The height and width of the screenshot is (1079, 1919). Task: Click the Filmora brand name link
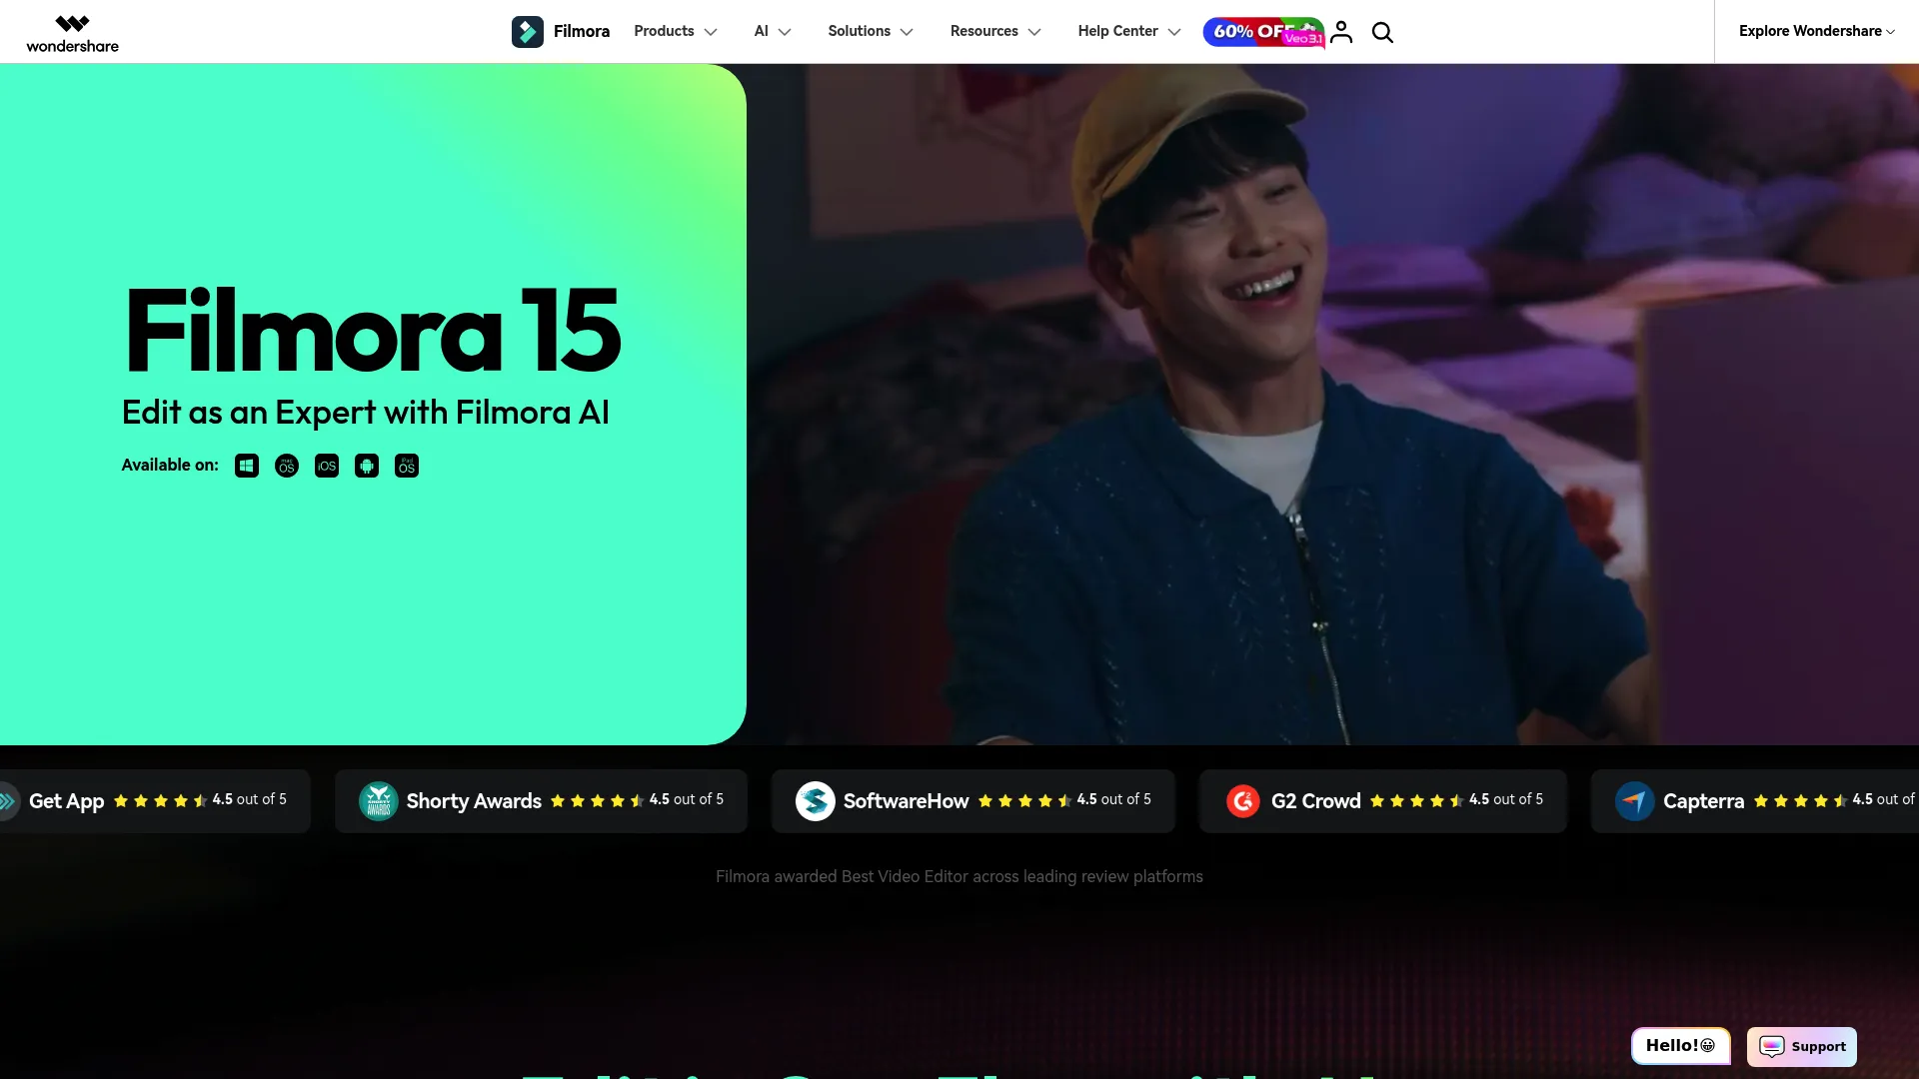582,31
